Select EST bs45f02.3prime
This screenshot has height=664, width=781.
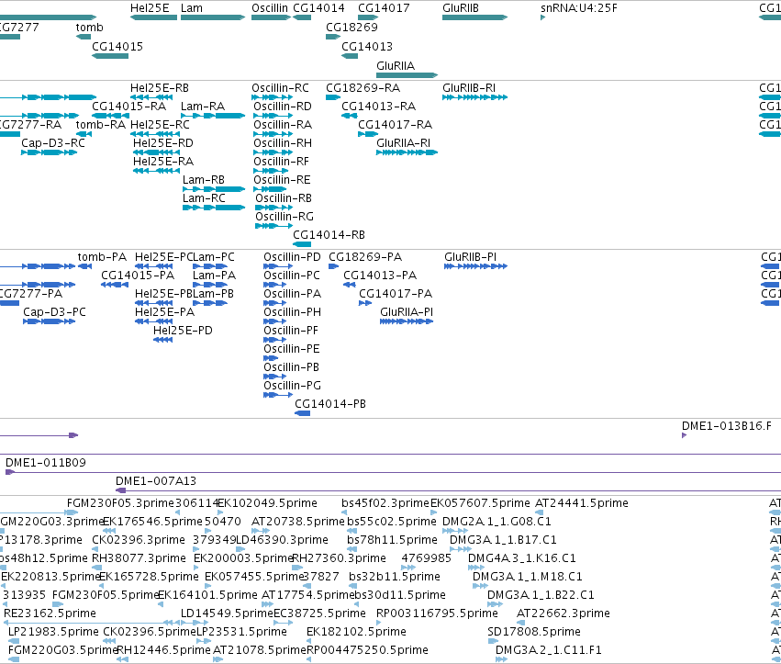coord(344,512)
